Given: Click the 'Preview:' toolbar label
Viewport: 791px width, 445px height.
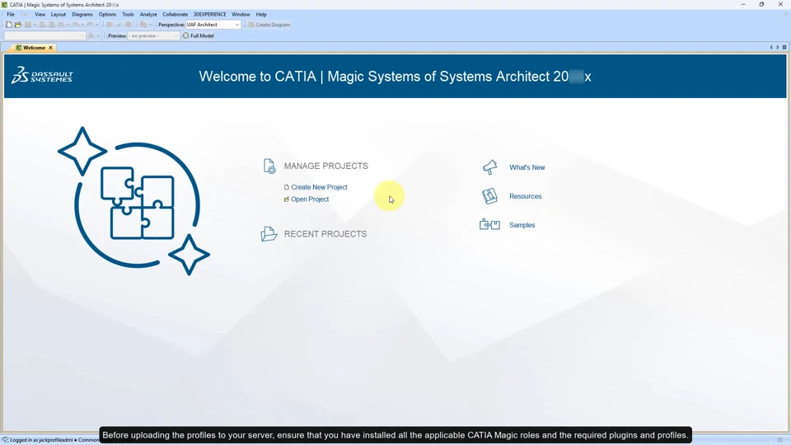Looking at the screenshot, I should [x=117, y=35].
